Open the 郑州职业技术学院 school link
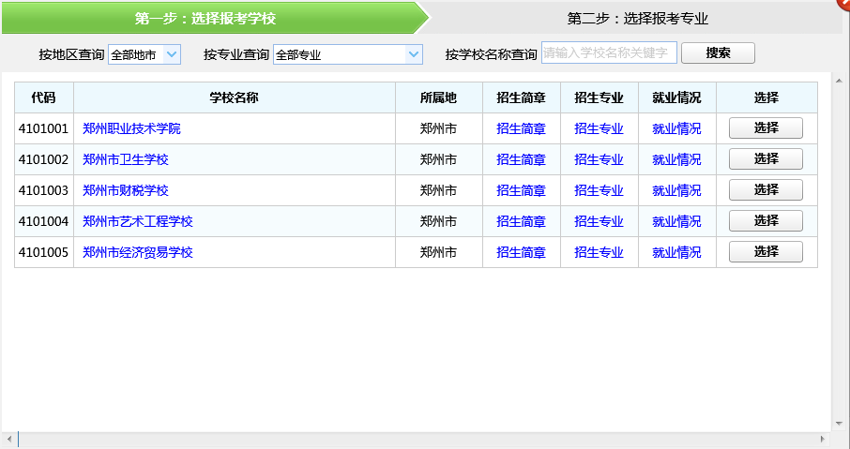Screen dimensions: 850x449 click(x=131, y=128)
